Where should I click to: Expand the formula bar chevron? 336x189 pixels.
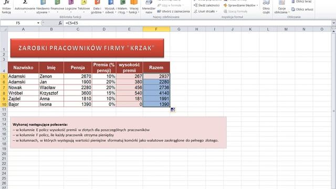coord(334,23)
